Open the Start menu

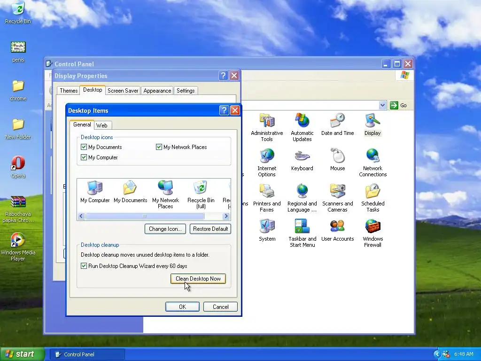click(x=22, y=354)
